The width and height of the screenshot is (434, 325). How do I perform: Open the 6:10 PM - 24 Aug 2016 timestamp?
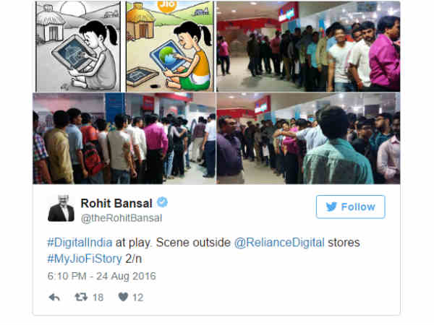[x=101, y=276]
